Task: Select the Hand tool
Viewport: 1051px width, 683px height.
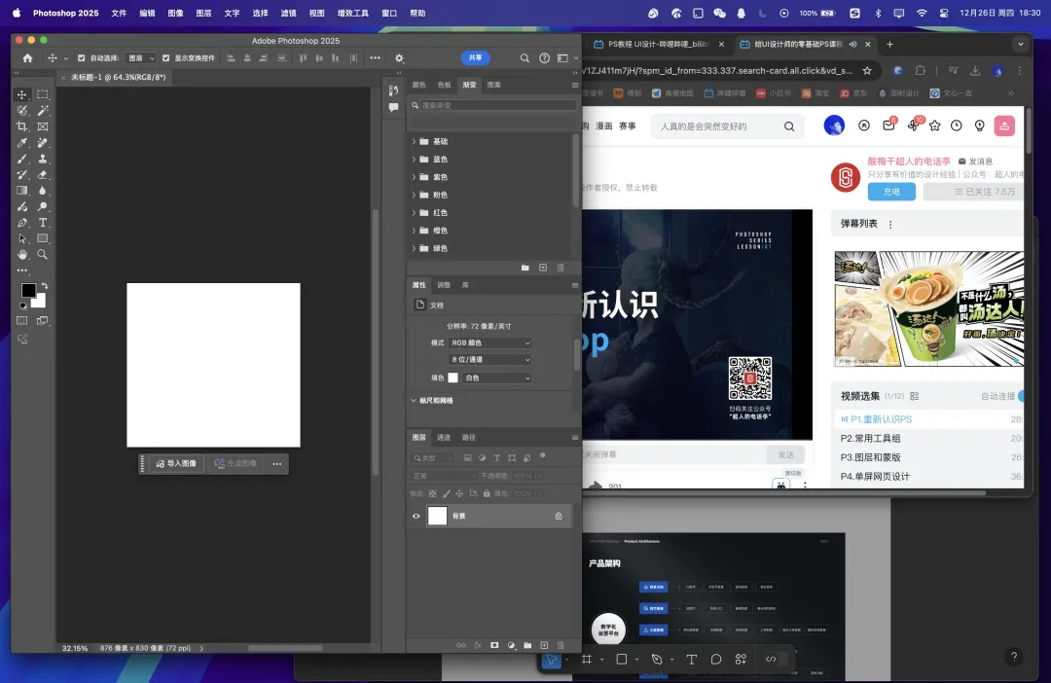Action: [21, 254]
